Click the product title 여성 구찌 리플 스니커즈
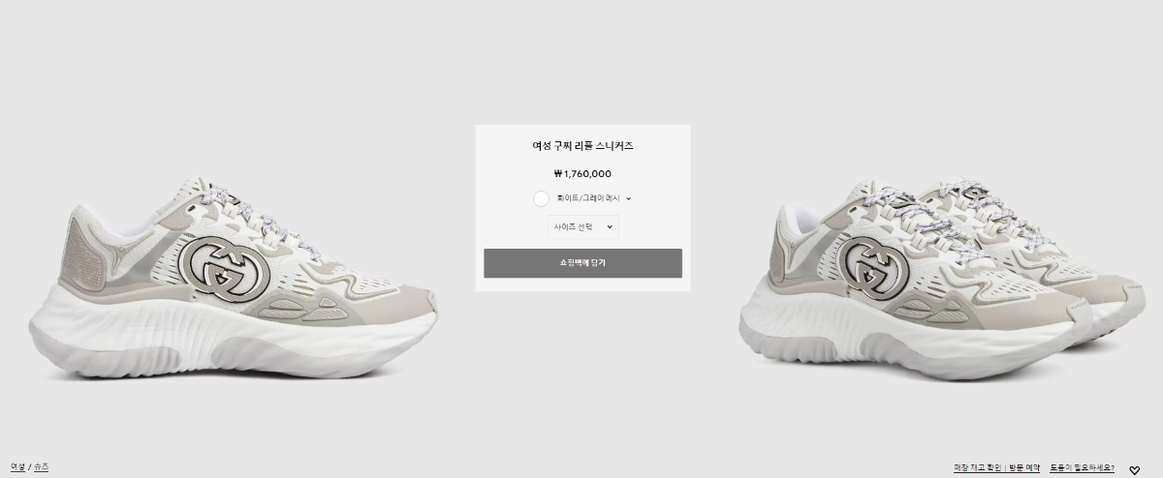 582,146
